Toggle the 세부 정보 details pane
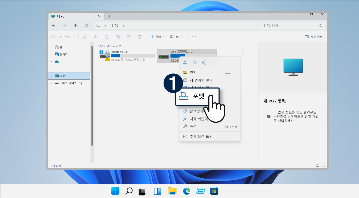This screenshot has width=359, height=198. point(314,37)
